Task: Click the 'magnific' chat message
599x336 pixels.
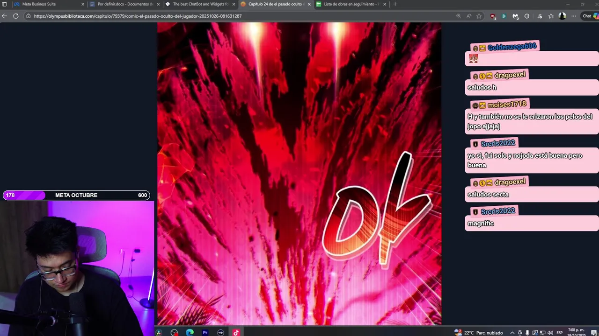Action: point(532,223)
